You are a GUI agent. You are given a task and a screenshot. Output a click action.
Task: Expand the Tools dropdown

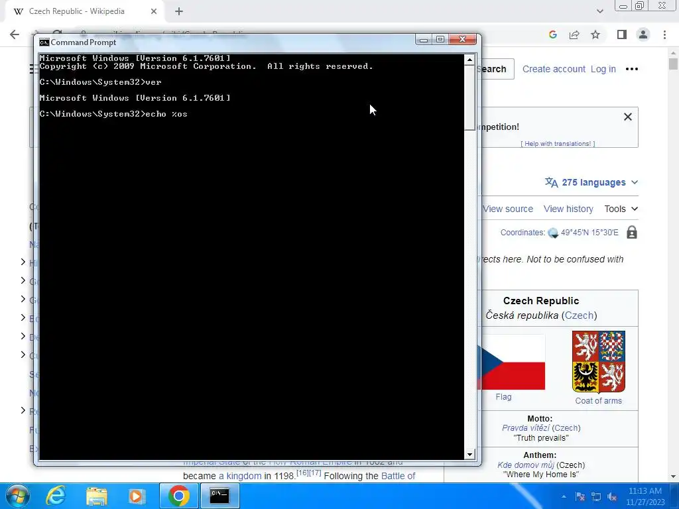click(621, 209)
